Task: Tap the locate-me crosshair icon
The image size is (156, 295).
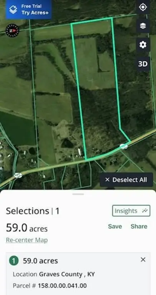Action: pos(143,7)
